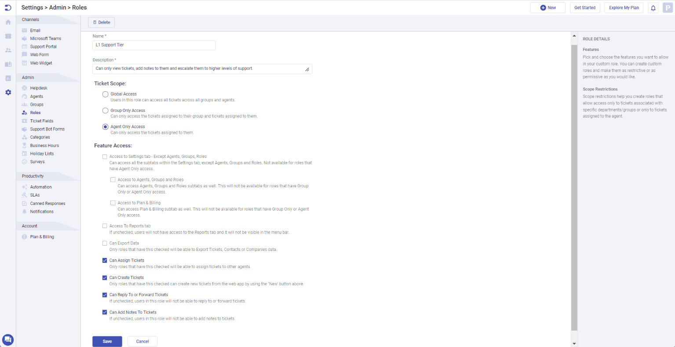Uncheck the Can Assign Tickets checkbox
This screenshot has height=347, width=675.
pos(105,261)
